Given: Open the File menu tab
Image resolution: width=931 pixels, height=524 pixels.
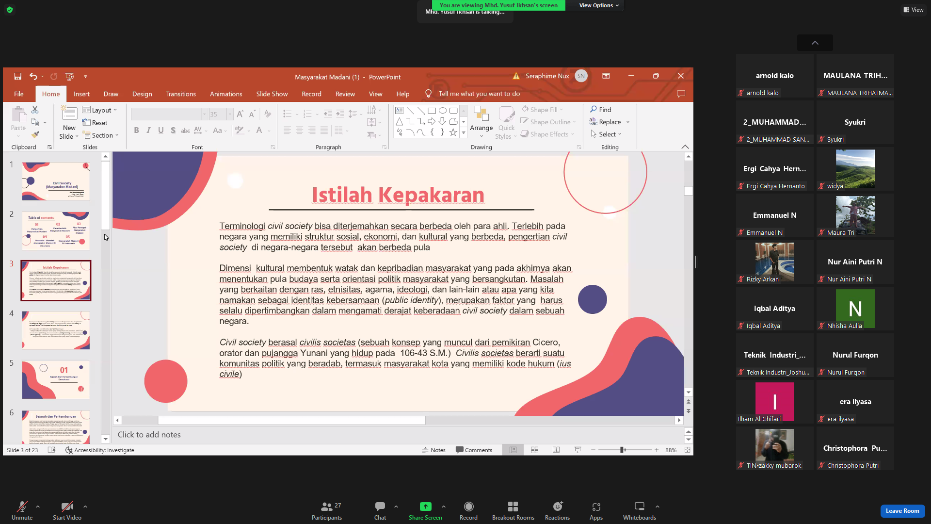Looking at the screenshot, I should tap(19, 94).
